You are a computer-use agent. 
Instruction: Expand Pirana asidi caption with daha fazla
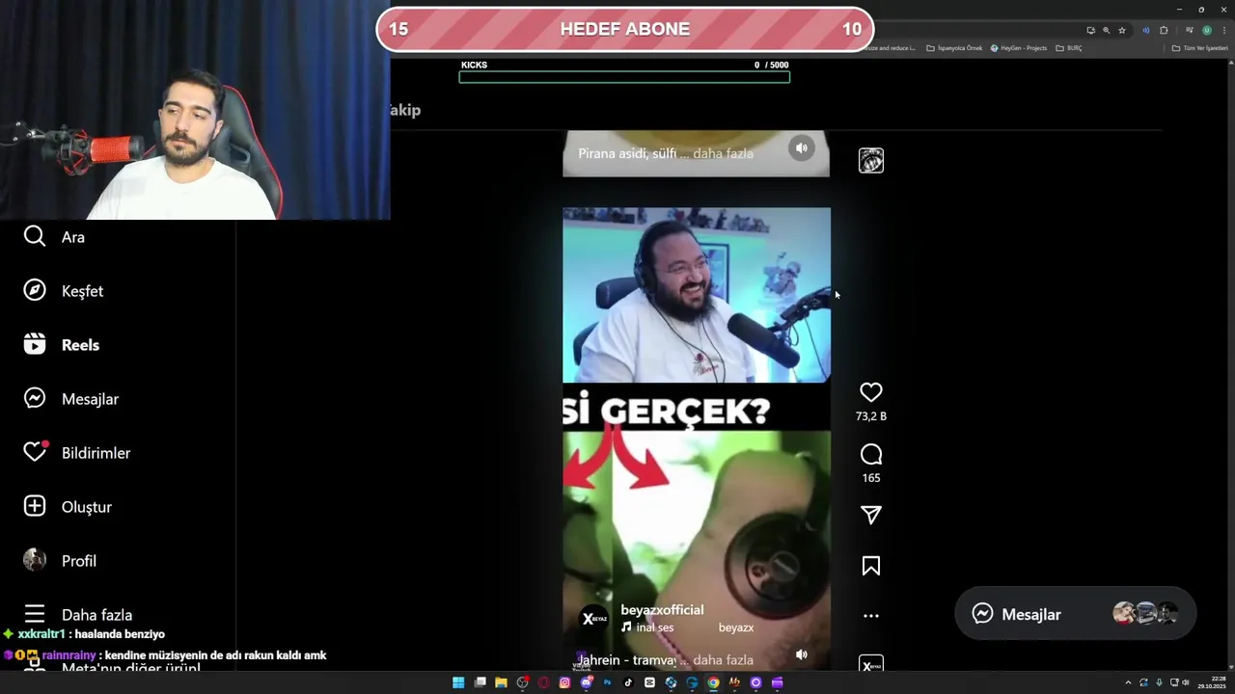pyautogui.click(x=723, y=153)
